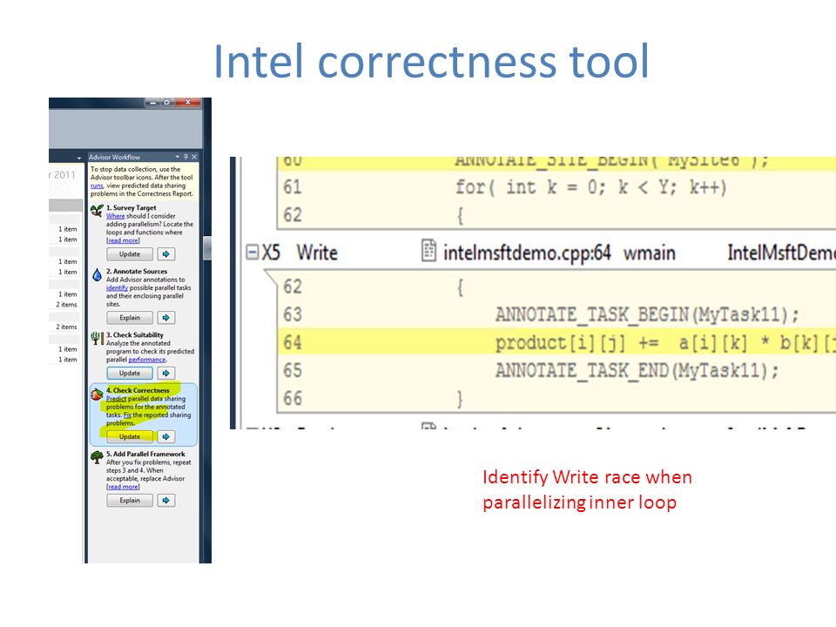Image resolution: width=836 pixels, height=627 pixels.
Task: Click the arrow button beside Annotate Sources Explain
Action: coord(165,318)
